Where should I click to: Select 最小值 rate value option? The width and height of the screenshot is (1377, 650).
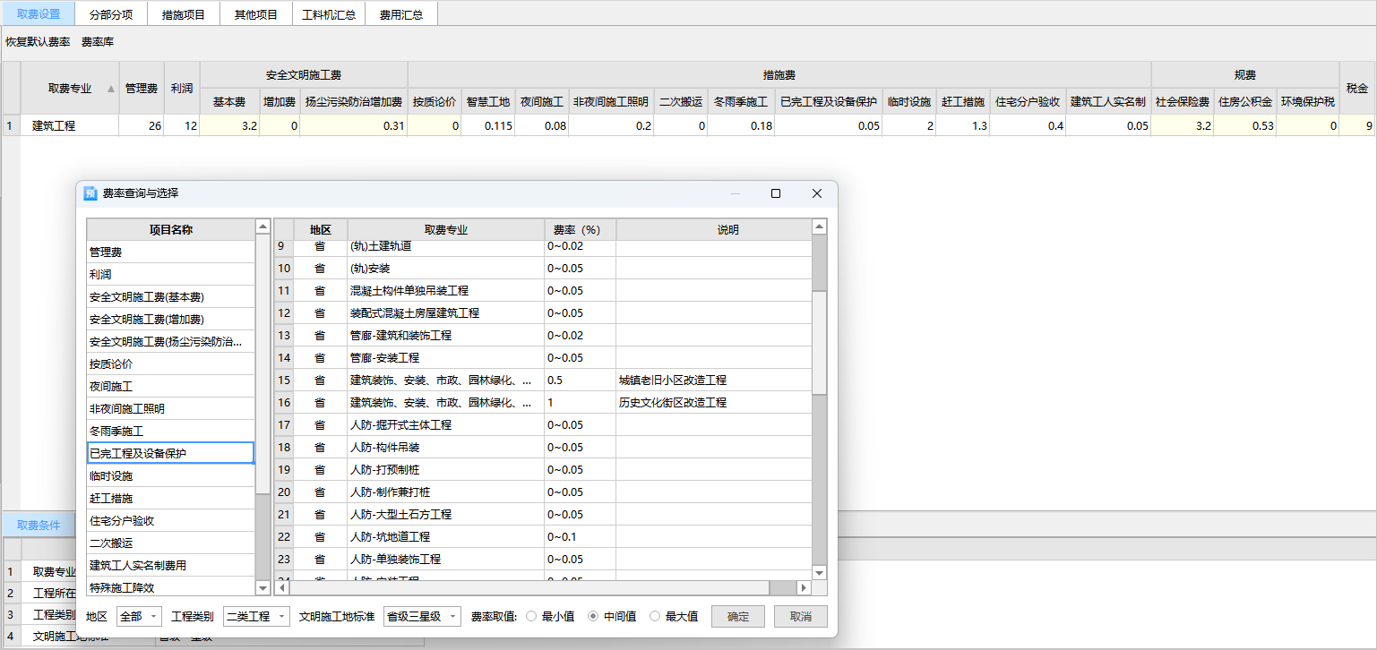point(531,617)
